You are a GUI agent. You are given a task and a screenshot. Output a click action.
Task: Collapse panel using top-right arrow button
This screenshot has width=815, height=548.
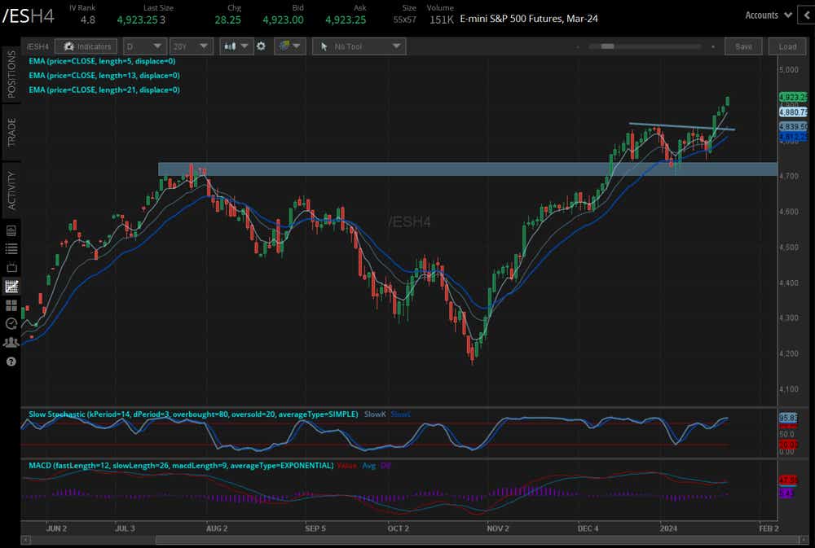(x=807, y=15)
